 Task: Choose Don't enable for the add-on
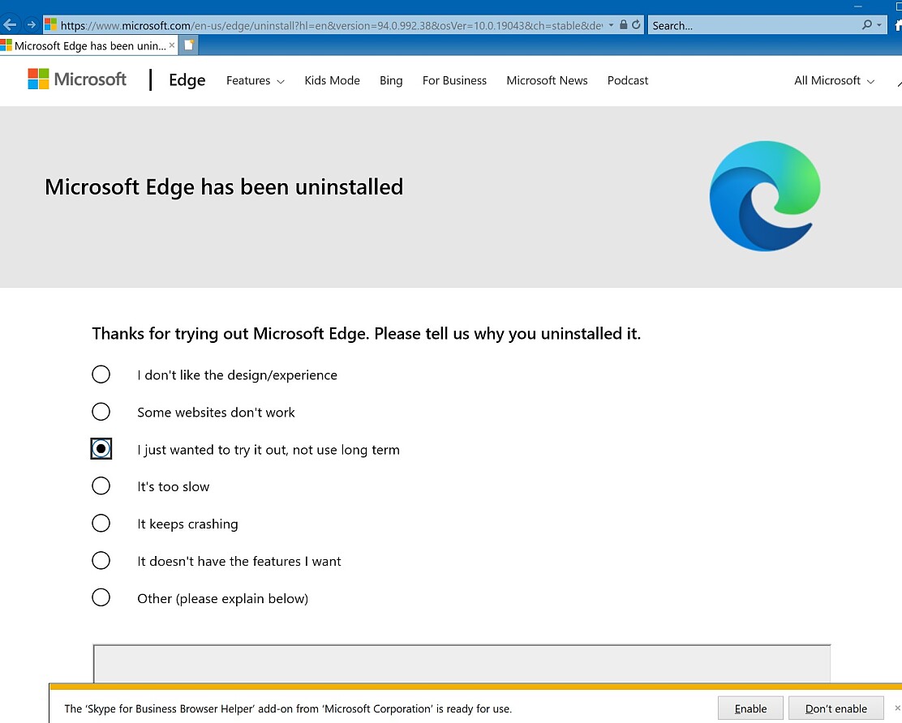pyautogui.click(x=835, y=708)
